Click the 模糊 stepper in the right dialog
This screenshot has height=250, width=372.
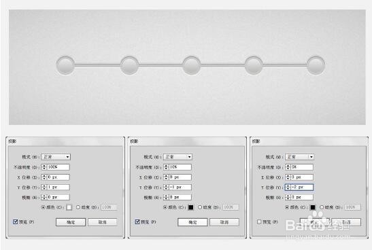(288, 197)
